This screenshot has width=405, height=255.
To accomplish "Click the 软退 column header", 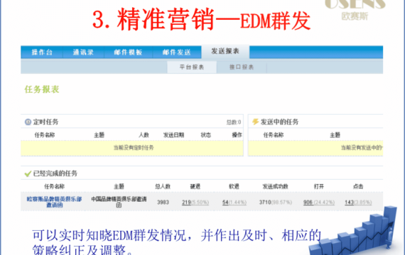I will (234, 186).
